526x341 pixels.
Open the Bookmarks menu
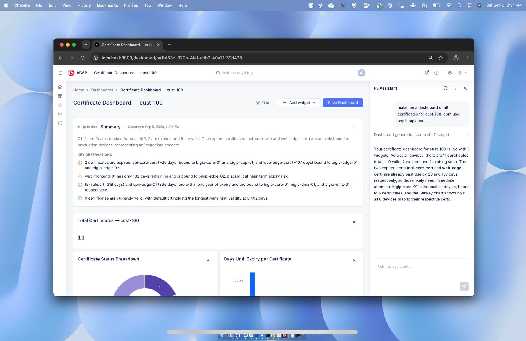click(107, 5)
